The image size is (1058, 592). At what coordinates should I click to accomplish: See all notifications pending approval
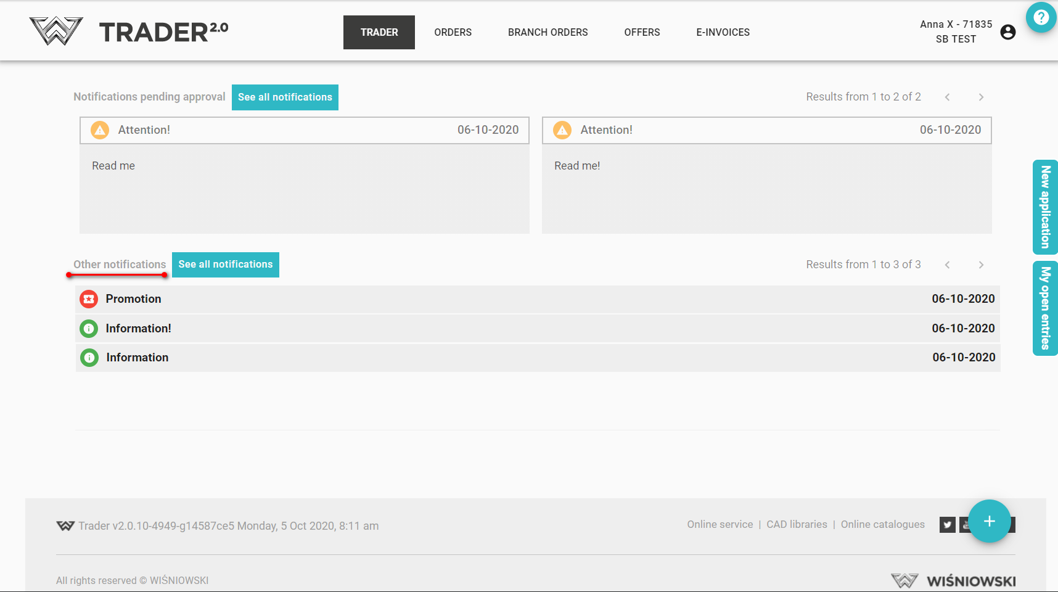click(x=285, y=97)
